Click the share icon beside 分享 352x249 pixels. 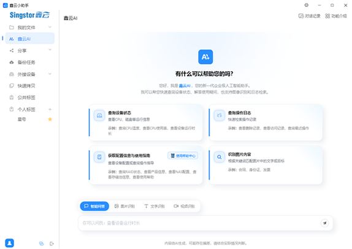coord(12,50)
